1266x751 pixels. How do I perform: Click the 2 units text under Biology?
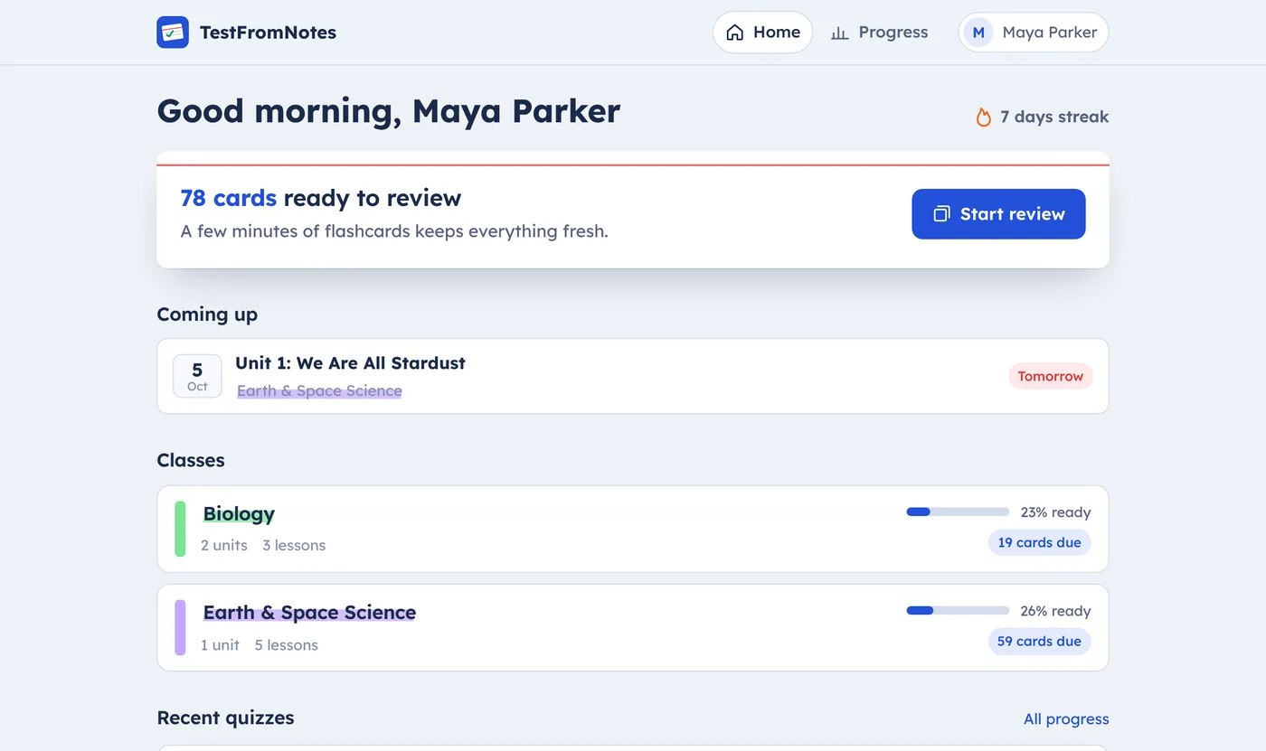224,546
